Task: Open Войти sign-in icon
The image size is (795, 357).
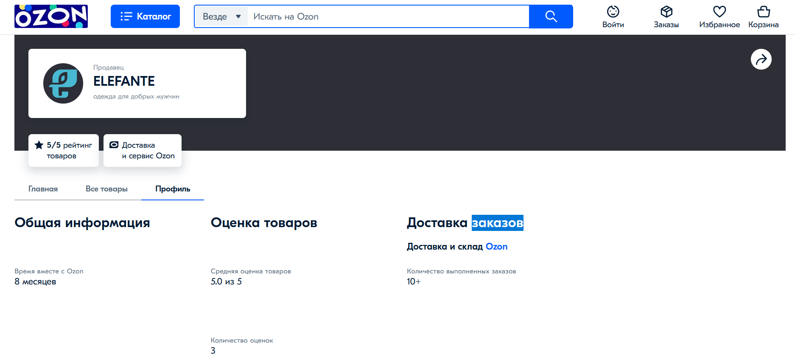Action: click(x=613, y=17)
